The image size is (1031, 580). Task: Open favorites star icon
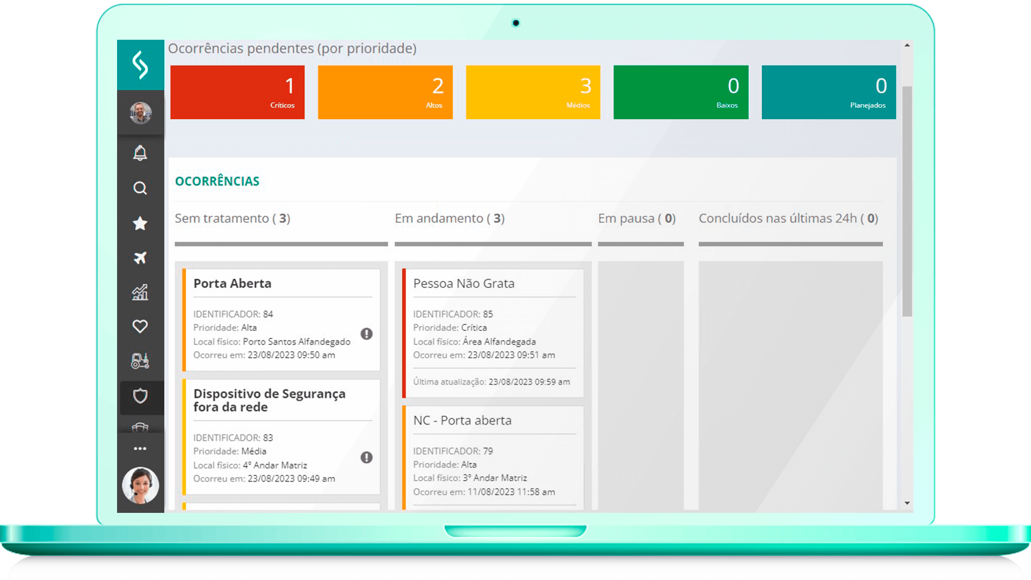click(x=140, y=223)
